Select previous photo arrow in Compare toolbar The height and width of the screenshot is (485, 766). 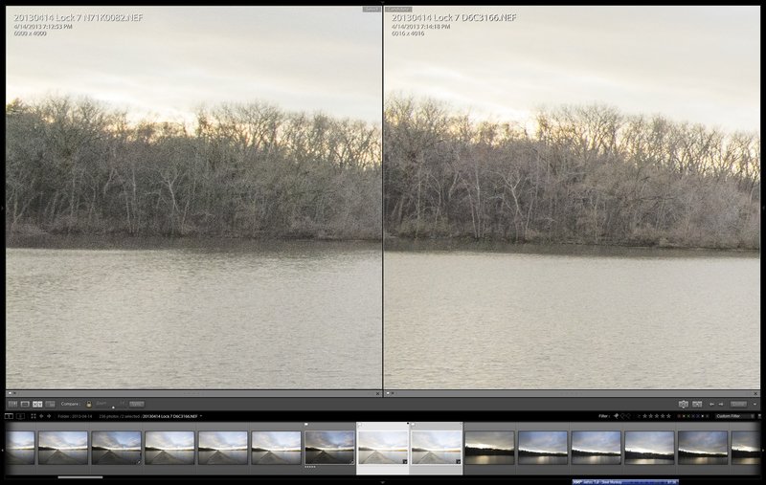[711, 404]
